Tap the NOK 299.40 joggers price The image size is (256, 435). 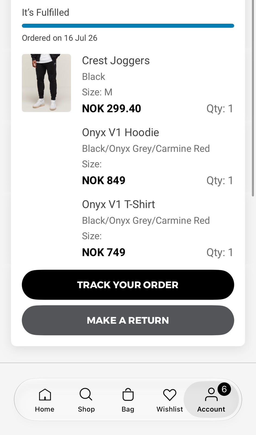(112, 108)
